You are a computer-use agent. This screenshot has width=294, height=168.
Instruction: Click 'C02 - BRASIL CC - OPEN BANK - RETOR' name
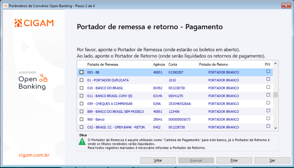pos(116,127)
